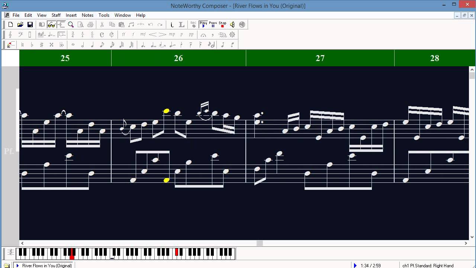Toggle sharp accidental
The width and height of the screenshot is (476, 268).
(42, 45)
